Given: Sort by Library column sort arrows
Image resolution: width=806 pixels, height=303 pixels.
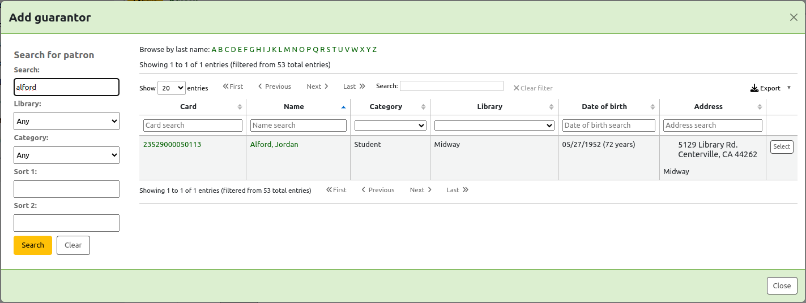Looking at the screenshot, I should click(551, 107).
